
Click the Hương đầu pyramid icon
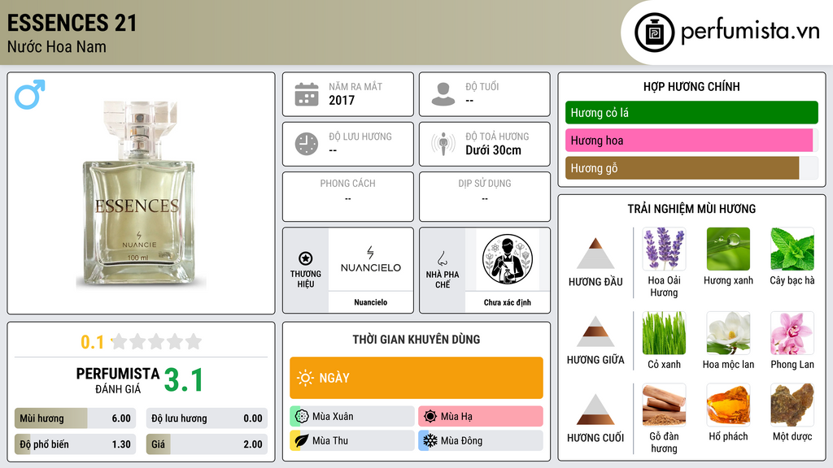tap(595, 253)
